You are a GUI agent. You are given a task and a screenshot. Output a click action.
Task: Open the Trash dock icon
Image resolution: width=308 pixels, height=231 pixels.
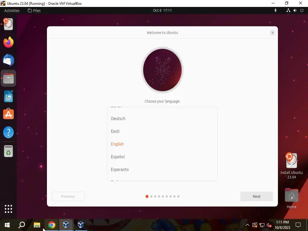click(8, 151)
